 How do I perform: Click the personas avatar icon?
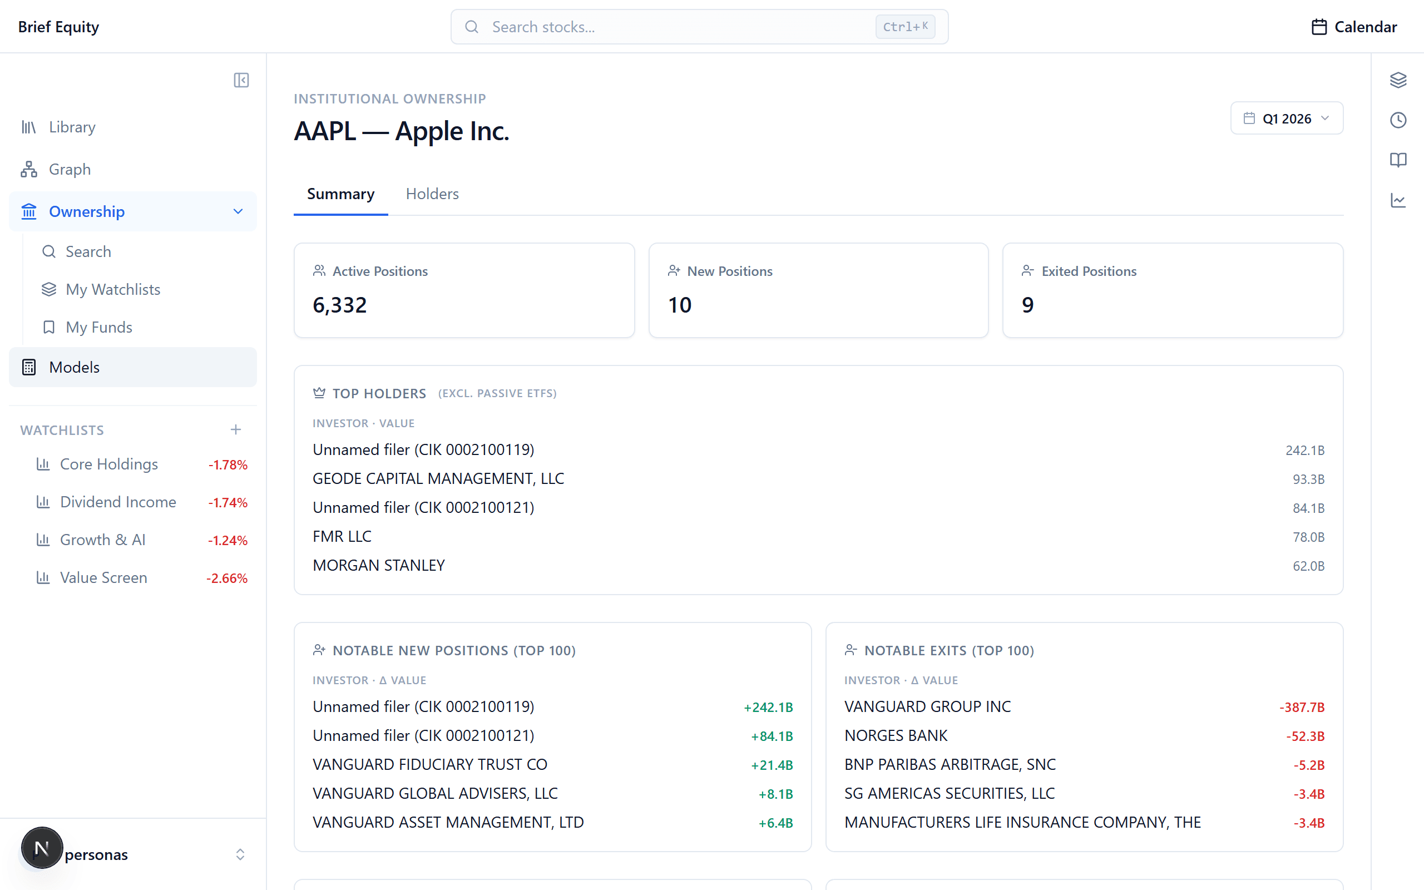42,848
